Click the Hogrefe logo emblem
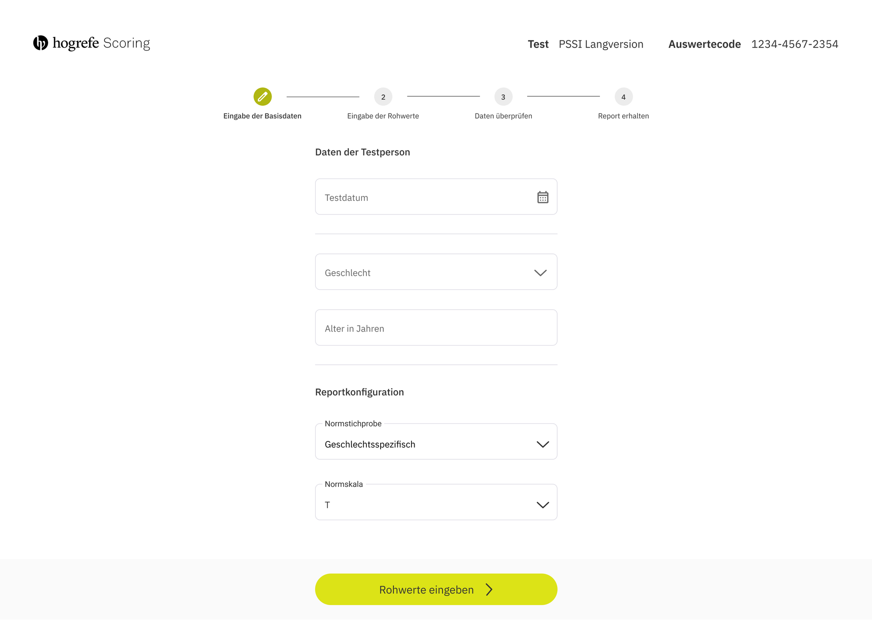The image size is (872, 620). point(40,43)
